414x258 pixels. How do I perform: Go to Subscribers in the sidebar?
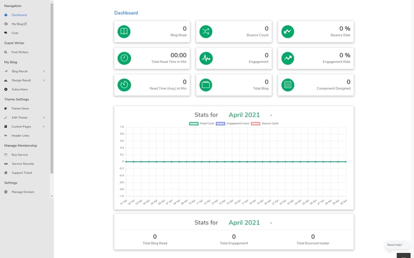20,89
